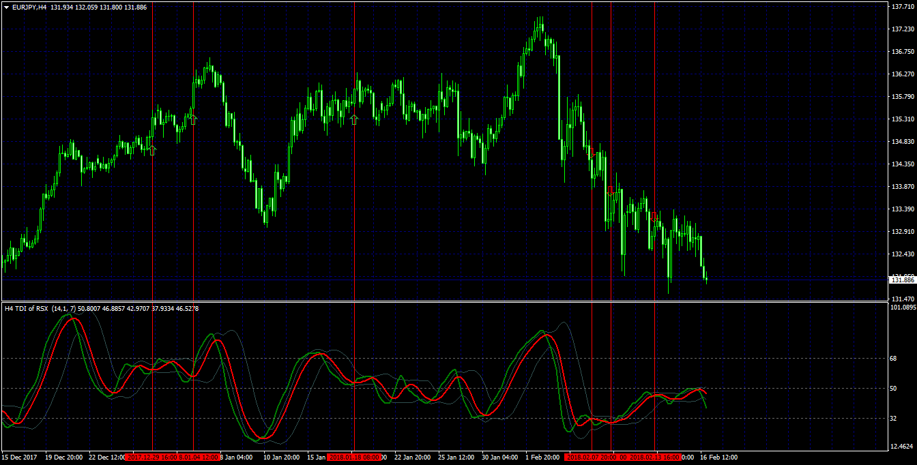Click the buy arrow near the 29 Dec vertical line
Viewport: 917px width, 465px height.
(x=152, y=150)
